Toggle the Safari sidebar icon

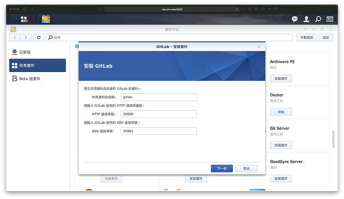coord(25,9)
